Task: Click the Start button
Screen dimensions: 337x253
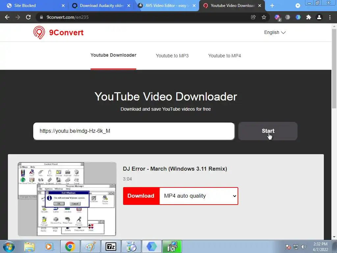Action: [x=268, y=131]
